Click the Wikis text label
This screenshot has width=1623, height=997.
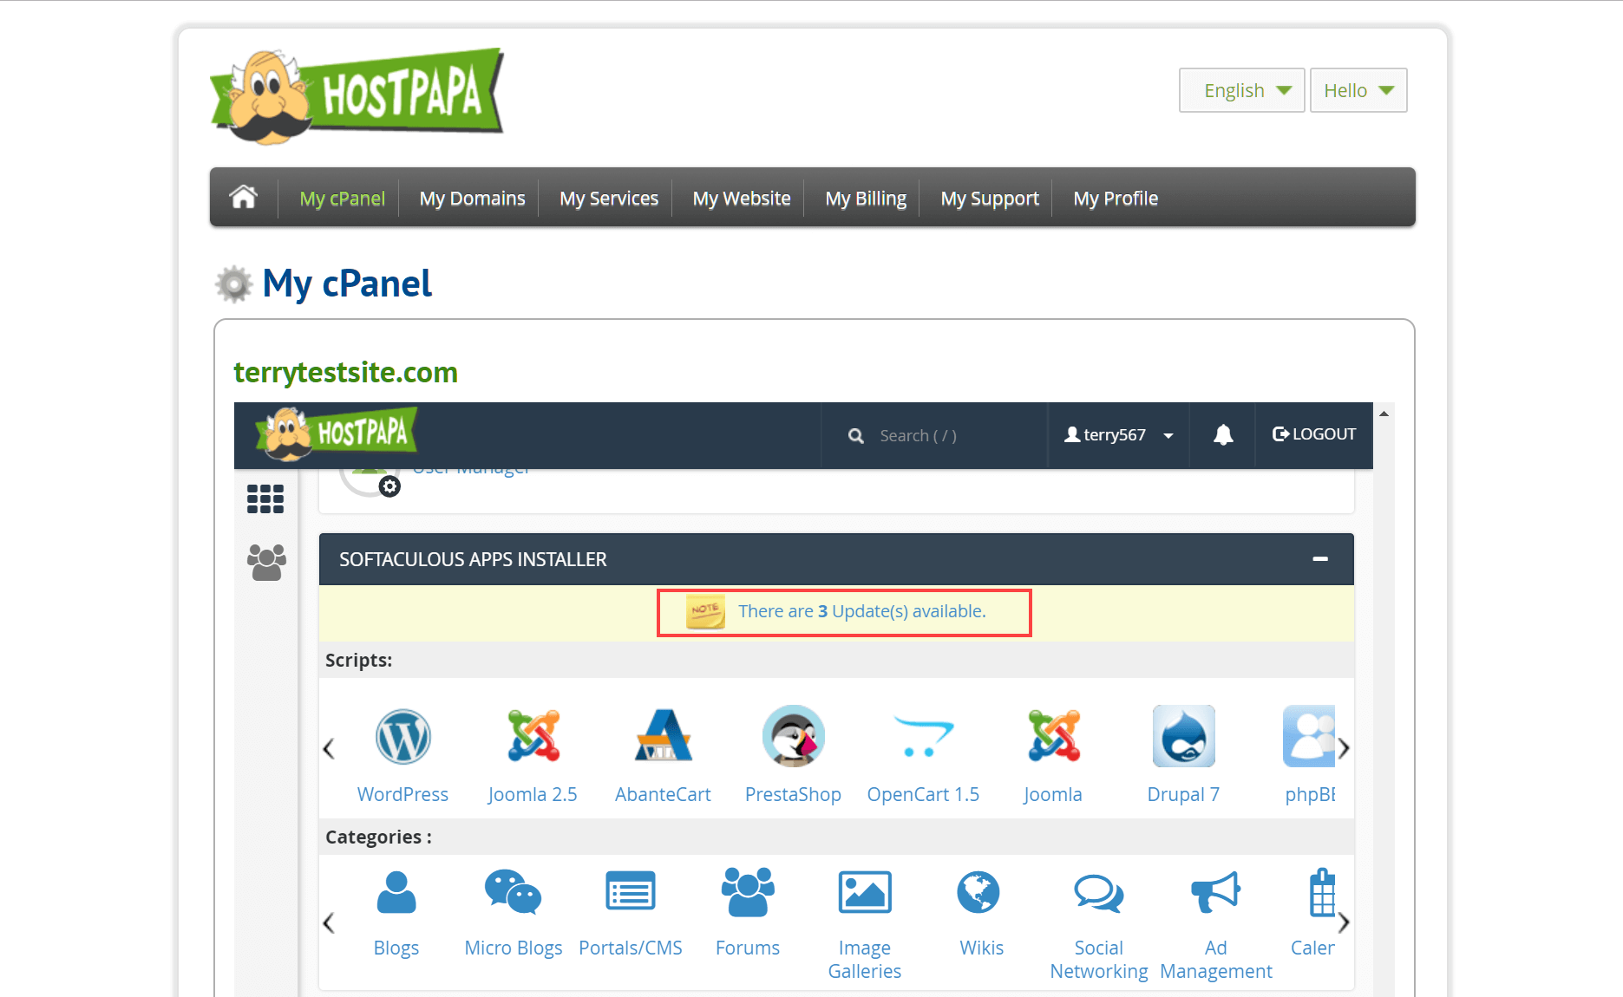982,948
